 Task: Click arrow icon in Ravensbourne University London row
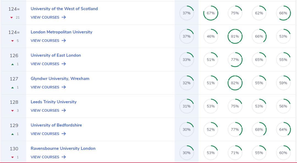[64, 157]
